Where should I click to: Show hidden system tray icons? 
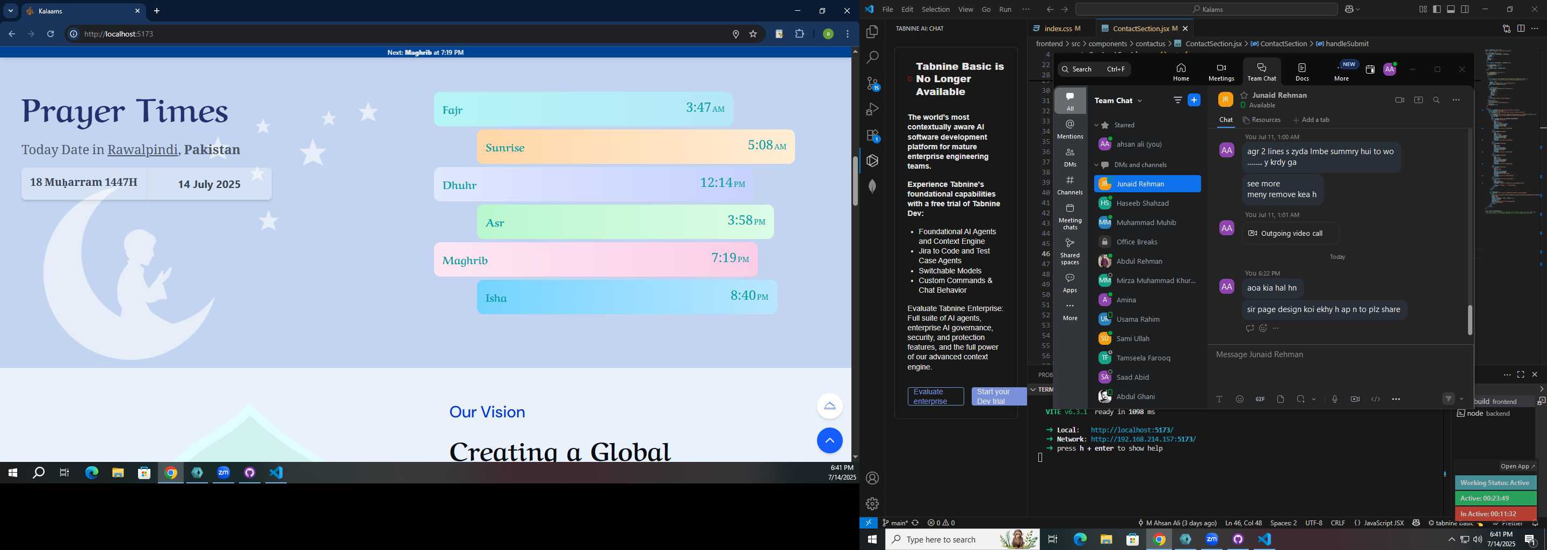click(x=1451, y=540)
